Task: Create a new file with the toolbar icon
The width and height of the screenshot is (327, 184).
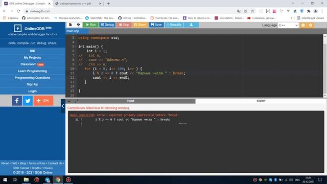Action: (x=71, y=25)
